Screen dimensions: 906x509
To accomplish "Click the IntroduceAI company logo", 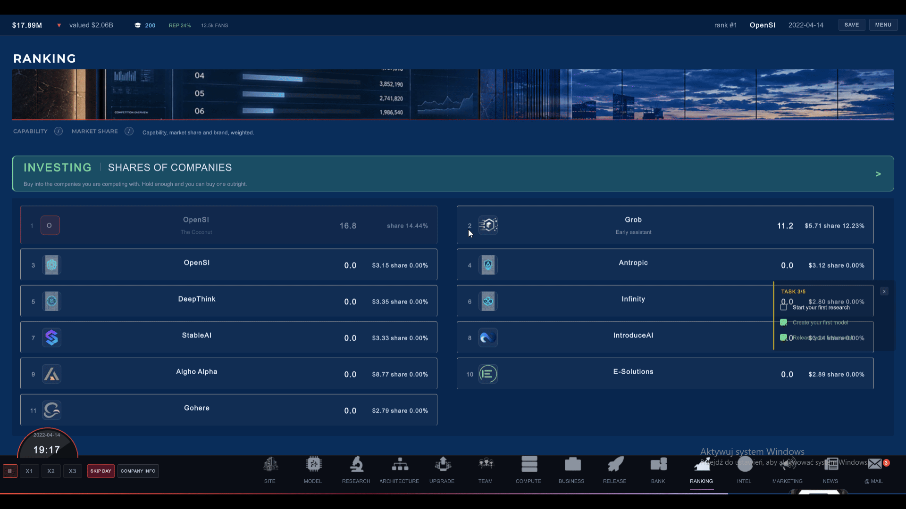I will click(x=488, y=337).
